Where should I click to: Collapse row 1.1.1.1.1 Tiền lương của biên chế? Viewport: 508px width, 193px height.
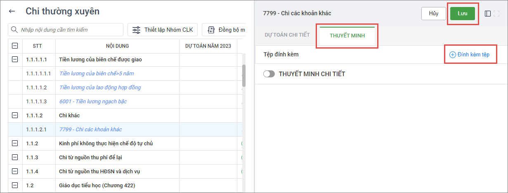coord(15,60)
